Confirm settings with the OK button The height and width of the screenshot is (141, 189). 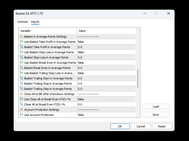point(120,126)
